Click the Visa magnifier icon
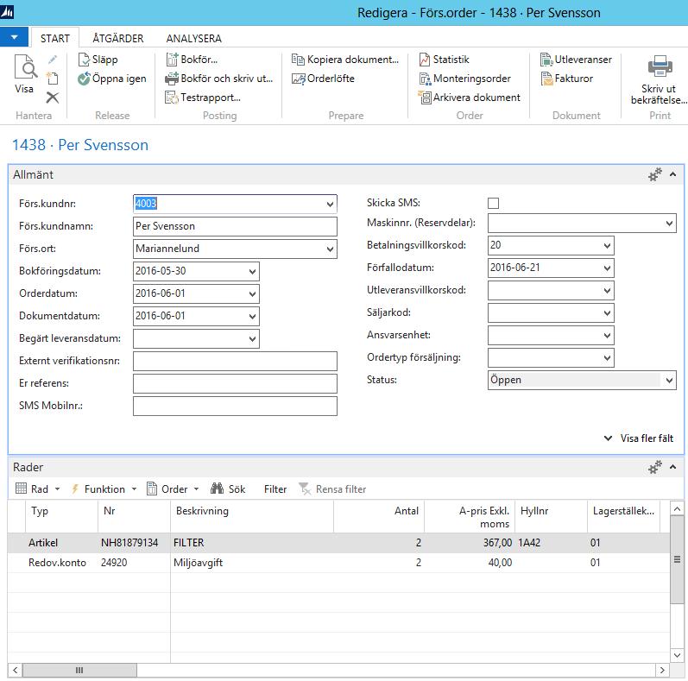The image size is (688, 681). pos(25,66)
